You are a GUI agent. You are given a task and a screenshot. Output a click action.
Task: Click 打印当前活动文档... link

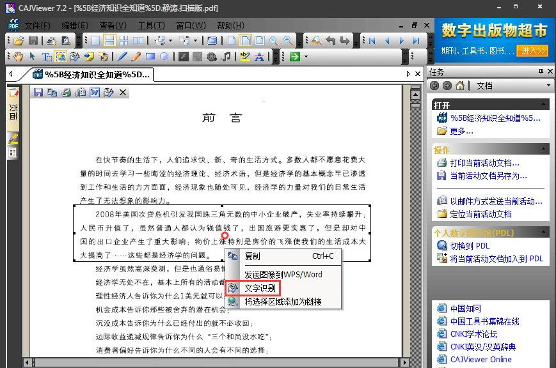(x=484, y=163)
